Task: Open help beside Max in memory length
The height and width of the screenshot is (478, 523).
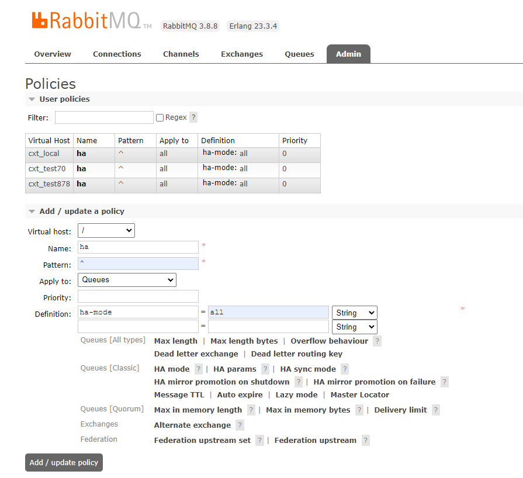Action: click(251, 410)
